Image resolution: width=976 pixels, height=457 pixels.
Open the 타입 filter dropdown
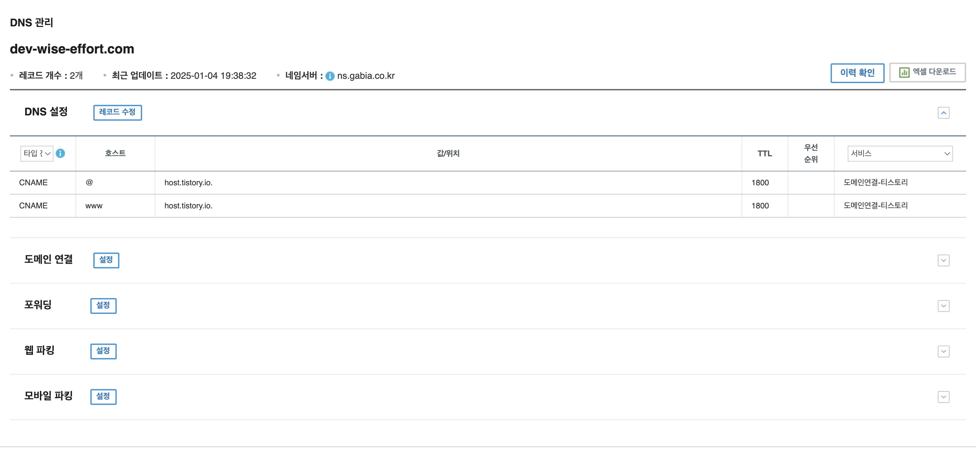tap(37, 153)
